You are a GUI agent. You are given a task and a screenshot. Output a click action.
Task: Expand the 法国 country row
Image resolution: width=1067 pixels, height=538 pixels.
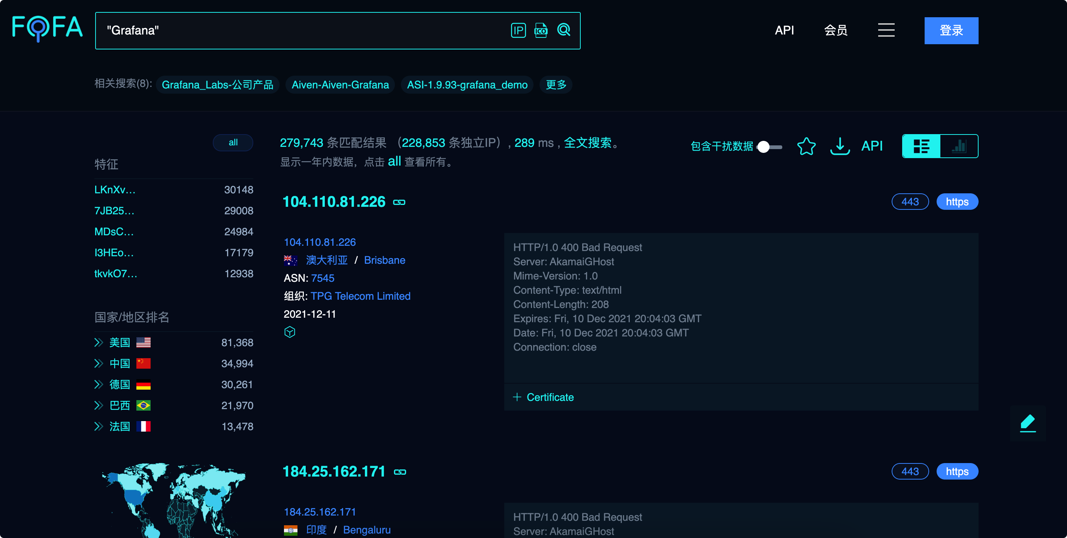point(98,426)
